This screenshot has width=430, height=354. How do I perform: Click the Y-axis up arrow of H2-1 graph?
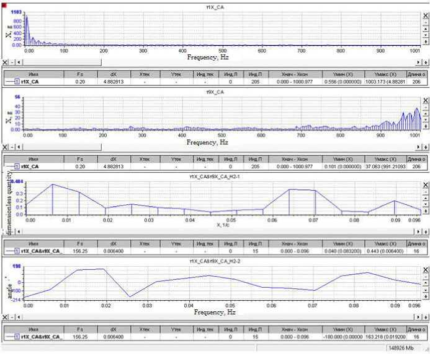pyautogui.click(x=425, y=198)
